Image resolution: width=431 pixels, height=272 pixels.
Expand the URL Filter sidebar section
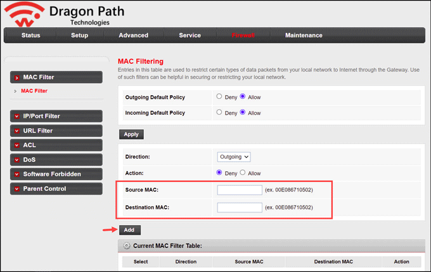point(56,131)
